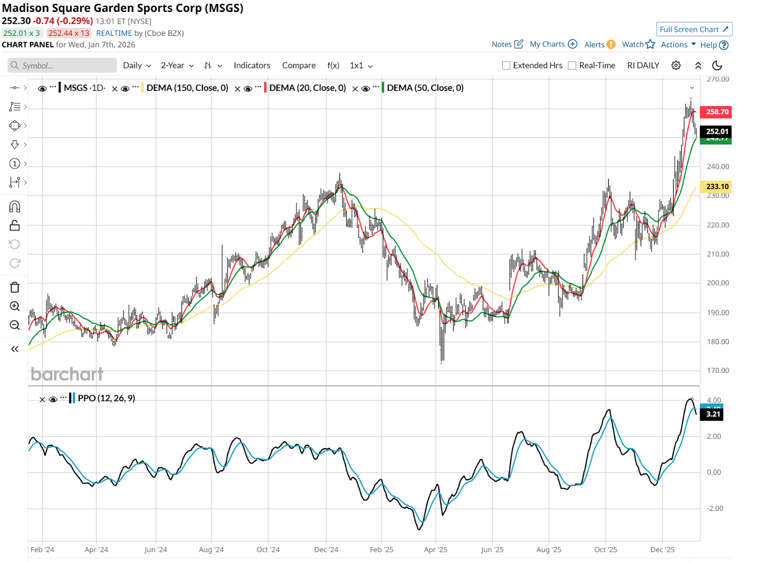Open chart settings gear icon
This screenshot has width=764, height=562.
[x=676, y=65]
